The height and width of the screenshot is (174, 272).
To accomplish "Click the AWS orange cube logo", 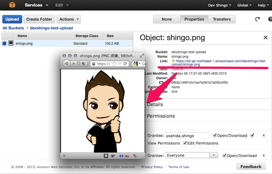I will pos(12,5).
